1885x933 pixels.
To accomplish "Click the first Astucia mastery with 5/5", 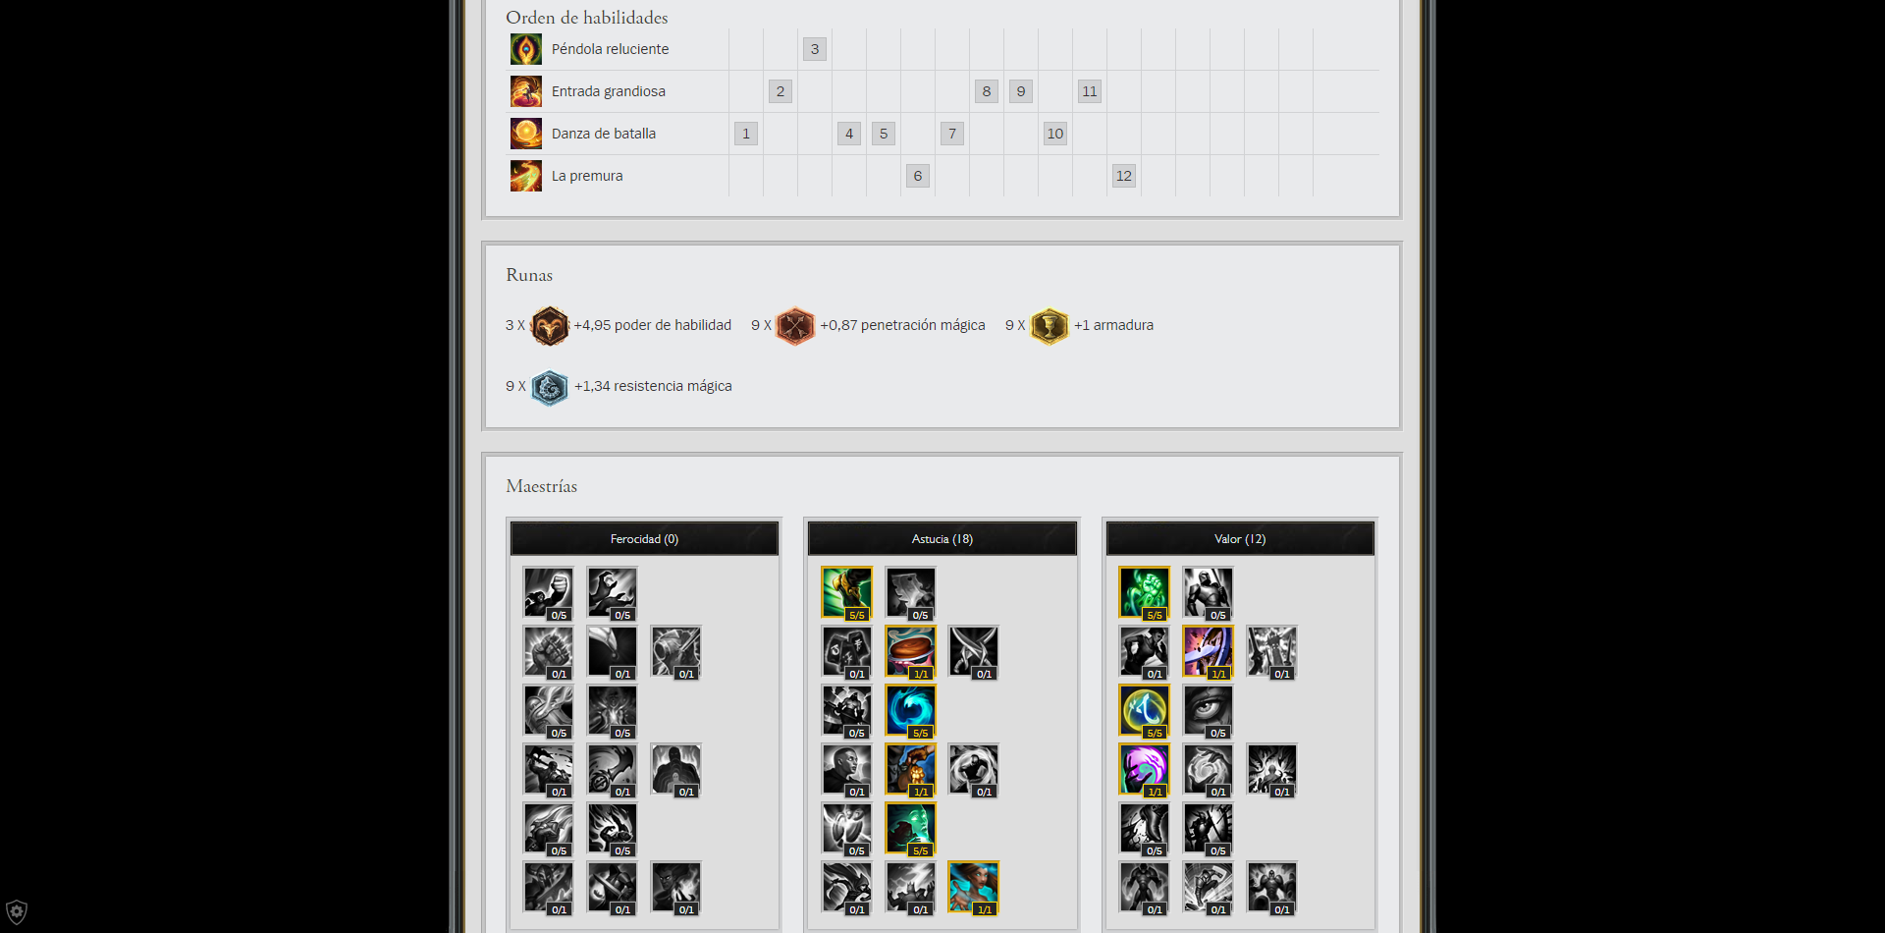I will (846, 593).
